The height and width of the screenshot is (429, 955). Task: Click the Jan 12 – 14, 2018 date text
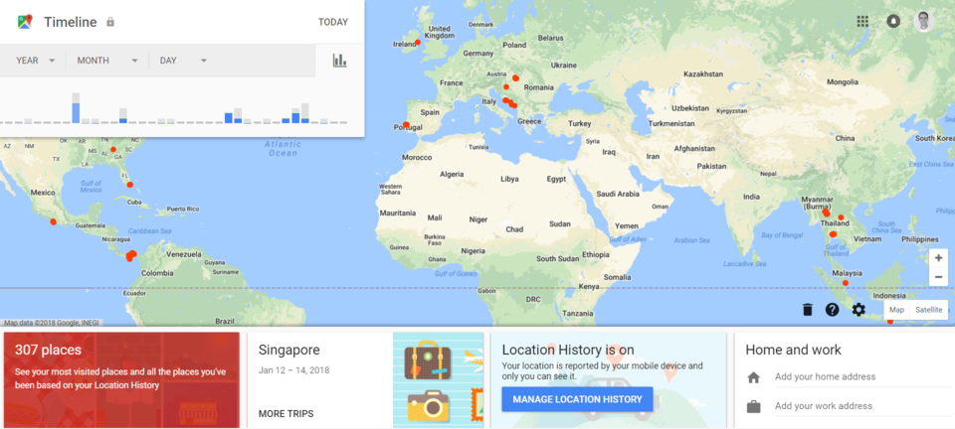(x=293, y=370)
